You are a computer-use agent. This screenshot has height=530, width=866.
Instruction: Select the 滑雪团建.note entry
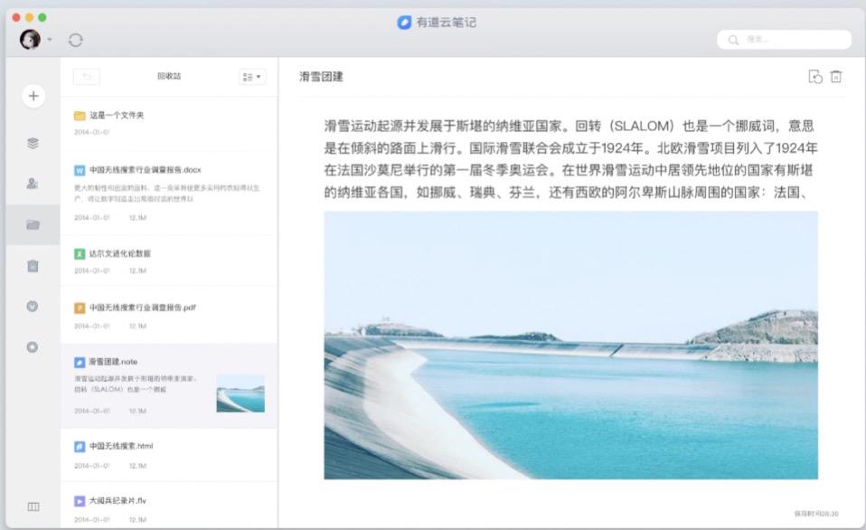pyautogui.click(x=118, y=364)
